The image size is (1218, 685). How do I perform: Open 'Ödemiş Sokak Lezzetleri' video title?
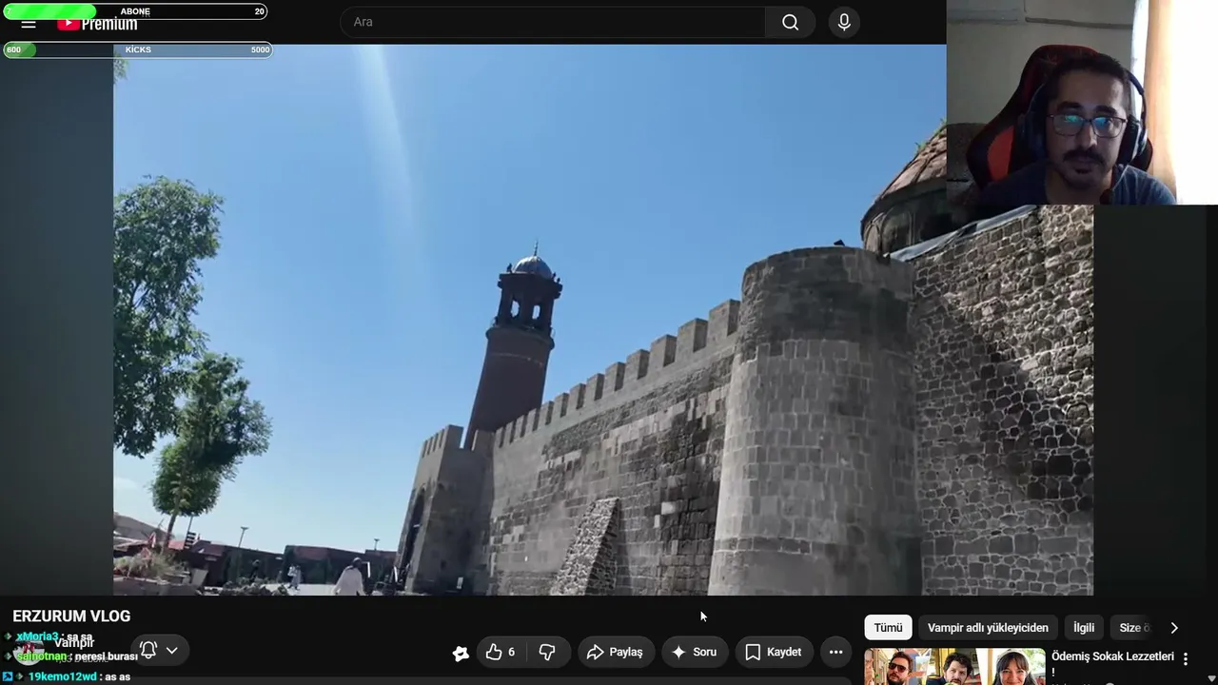tap(1112, 663)
